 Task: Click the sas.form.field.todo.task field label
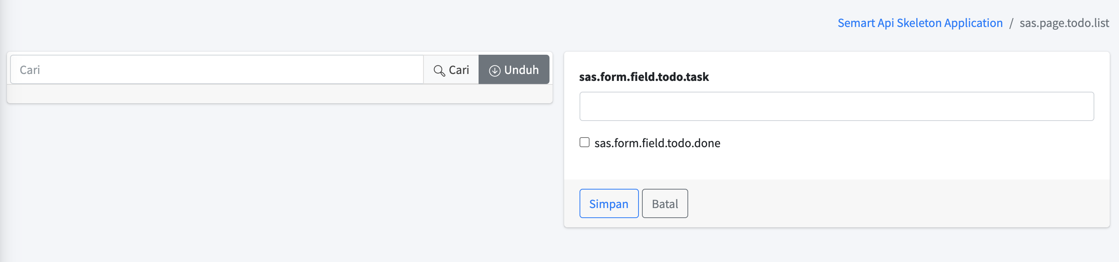pos(644,77)
